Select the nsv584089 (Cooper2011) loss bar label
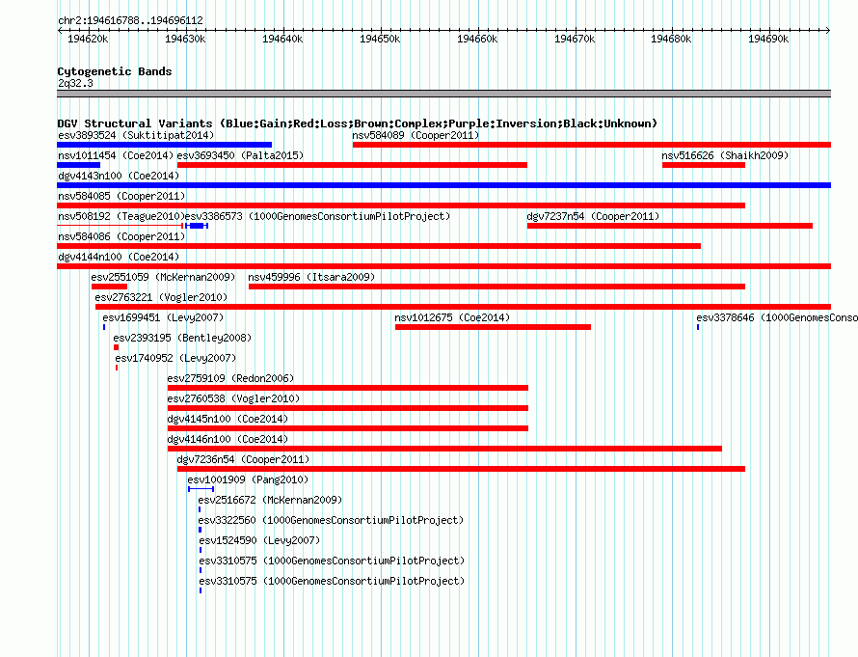858x657 pixels. tap(416, 135)
